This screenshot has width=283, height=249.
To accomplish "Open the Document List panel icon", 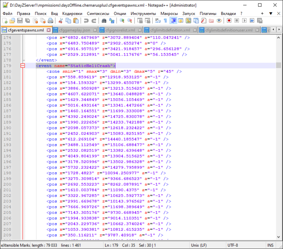I will 196,21.
